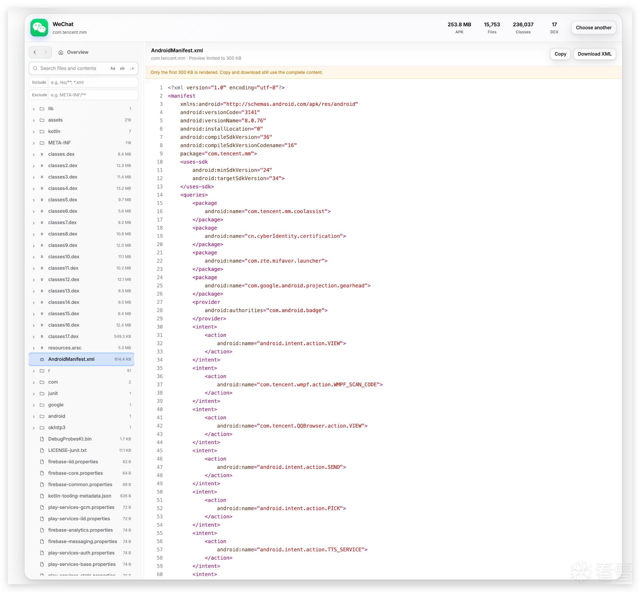Viewport: 640px width, 592px height.
Task: Click the kotlin folder icon
Action: [42, 131]
